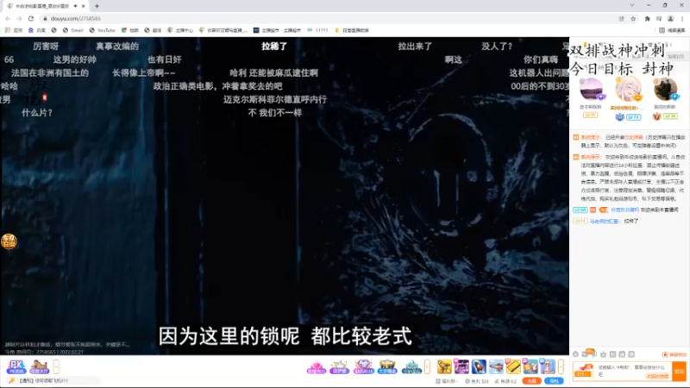Open third ranked viewer avatar
The height and width of the screenshot is (388, 690).
[665, 90]
